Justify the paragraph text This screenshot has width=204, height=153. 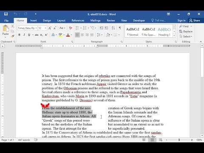pos(92,35)
